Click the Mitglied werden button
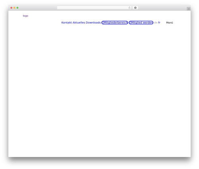The width and height of the screenshot is (199, 169). tap(141, 23)
